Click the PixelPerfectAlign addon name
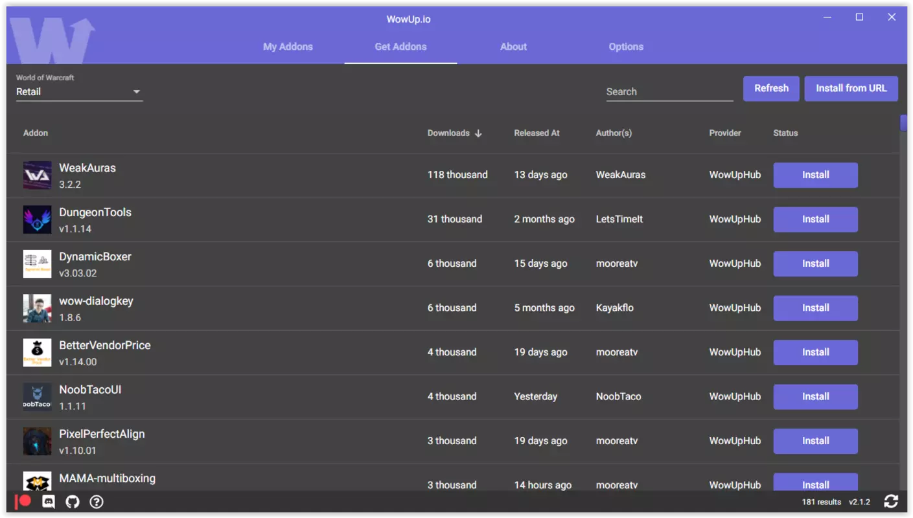The image size is (913, 518). 102,434
